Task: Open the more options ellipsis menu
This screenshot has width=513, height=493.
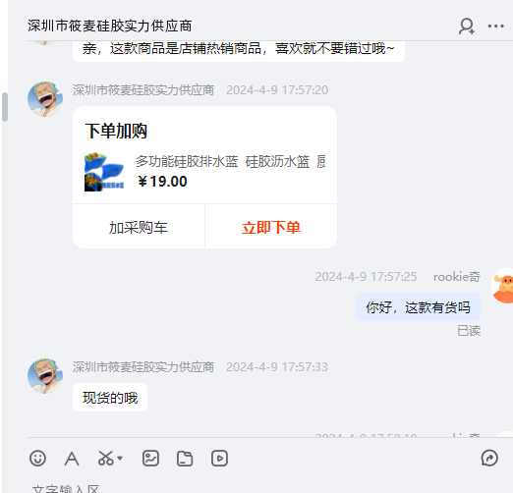Action: click(495, 27)
